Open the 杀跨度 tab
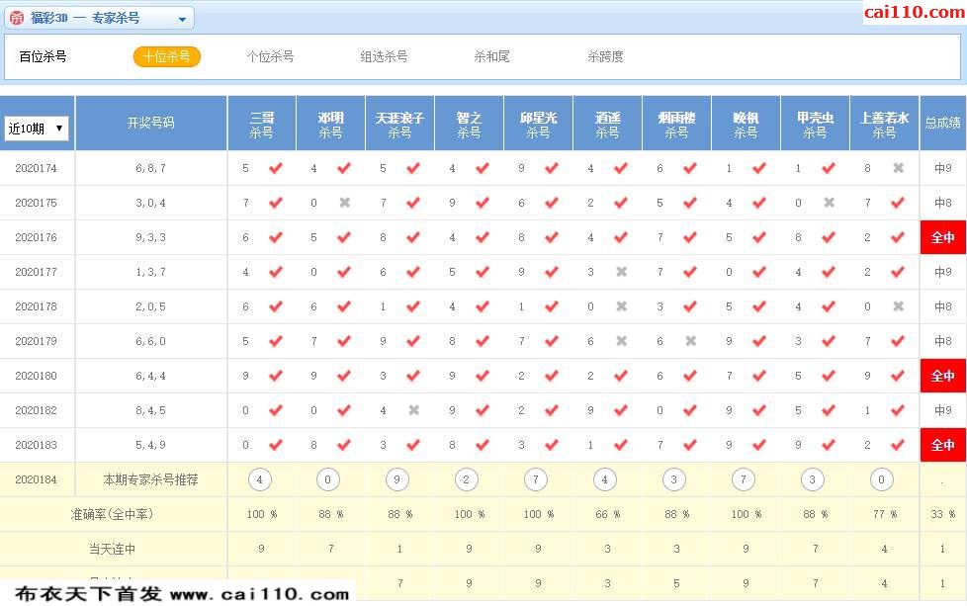 (x=605, y=56)
